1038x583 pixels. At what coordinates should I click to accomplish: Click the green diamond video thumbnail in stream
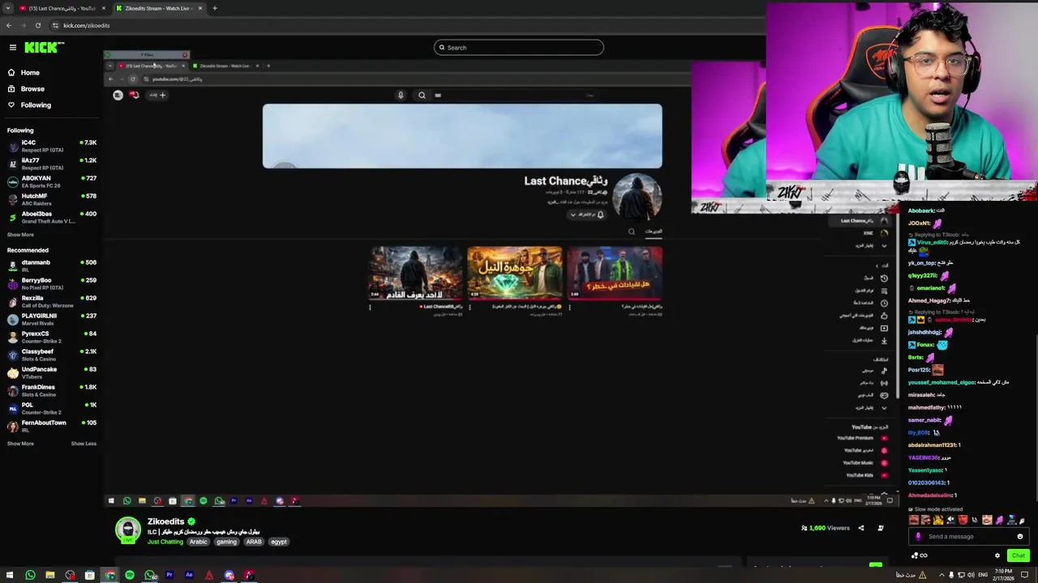click(x=515, y=273)
